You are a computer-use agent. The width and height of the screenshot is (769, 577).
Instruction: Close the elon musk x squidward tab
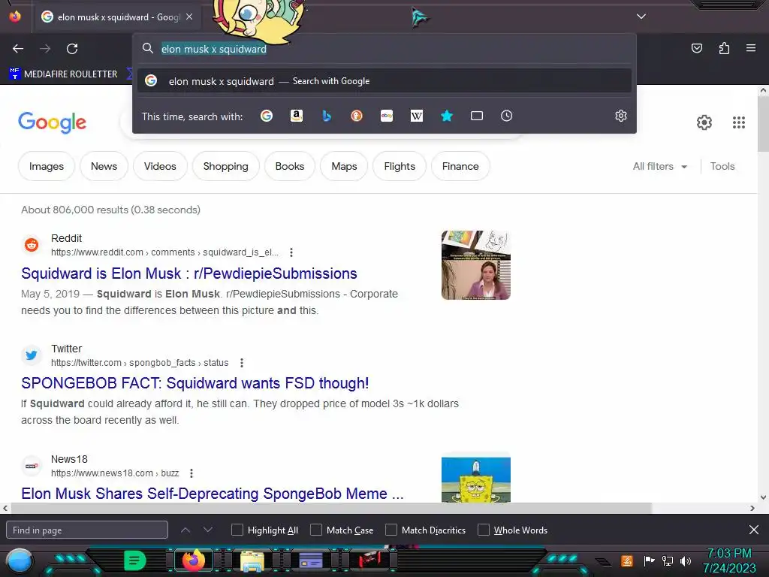click(x=189, y=17)
